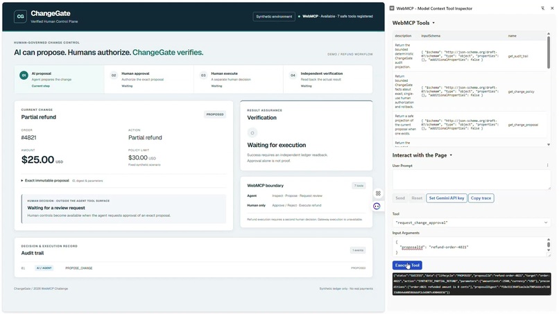The image size is (559, 314).
Task: Select the Independent verification step
Action: [x=328, y=80]
